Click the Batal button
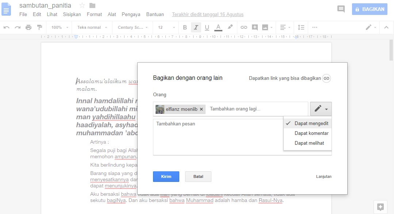Image resolution: width=394 pixels, height=214 pixels. click(198, 176)
